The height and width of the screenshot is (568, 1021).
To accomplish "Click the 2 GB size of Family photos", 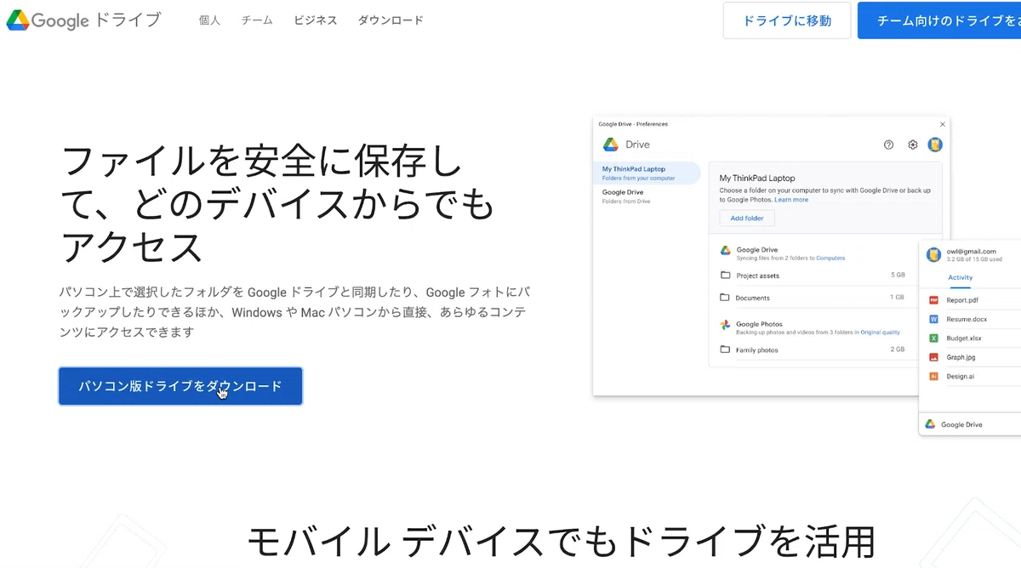I will (898, 349).
